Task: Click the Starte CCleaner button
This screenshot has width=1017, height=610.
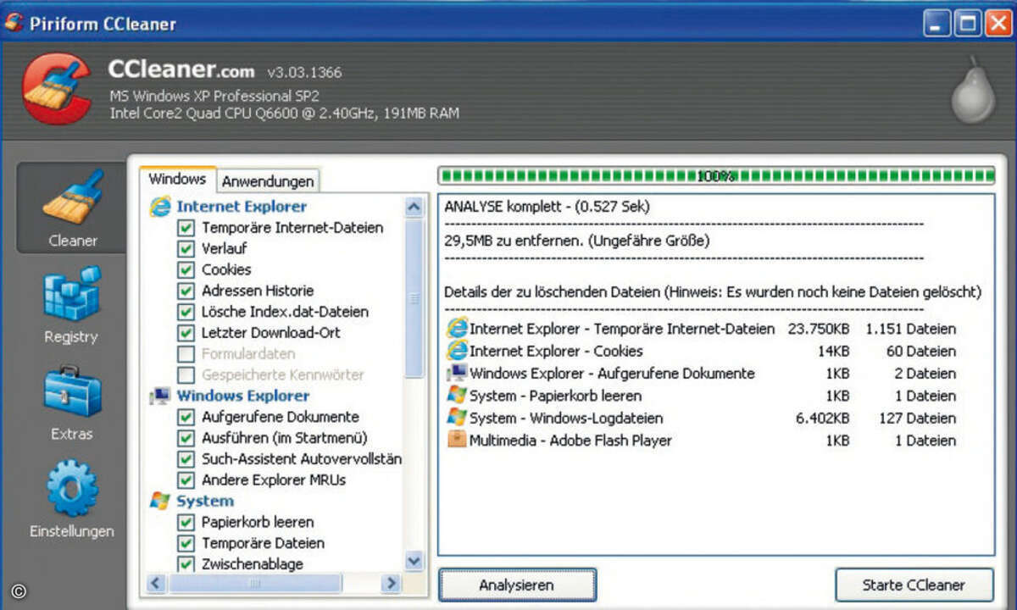Action: (914, 585)
